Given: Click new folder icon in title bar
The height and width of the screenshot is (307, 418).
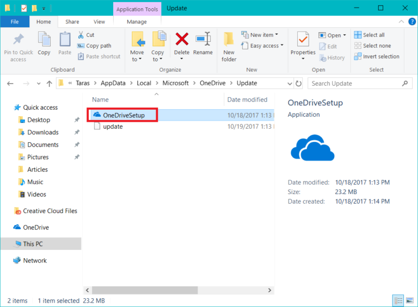Looking at the screenshot, I should (x=34, y=8).
